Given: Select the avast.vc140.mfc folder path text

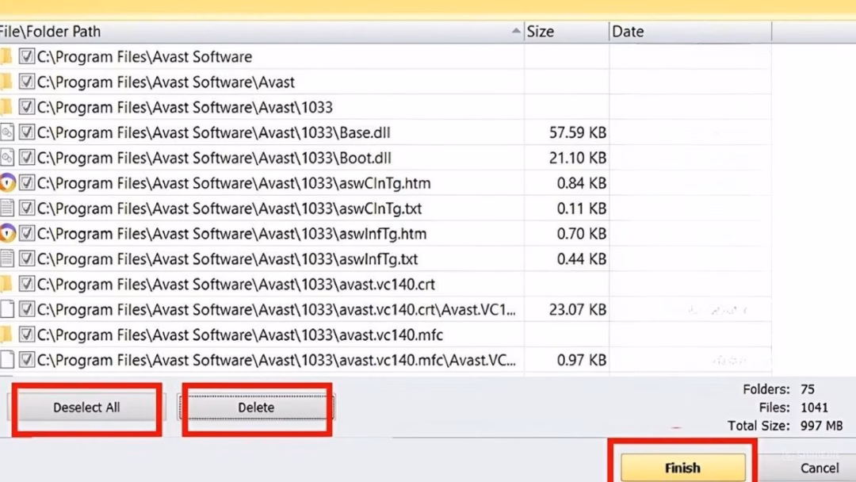Looking at the screenshot, I should click(239, 335).
